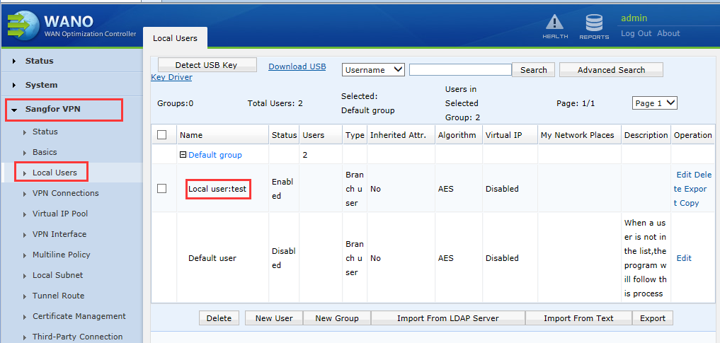
Task: Click the Log Out link
Action: pyautogui.click(x=636, y=33)
